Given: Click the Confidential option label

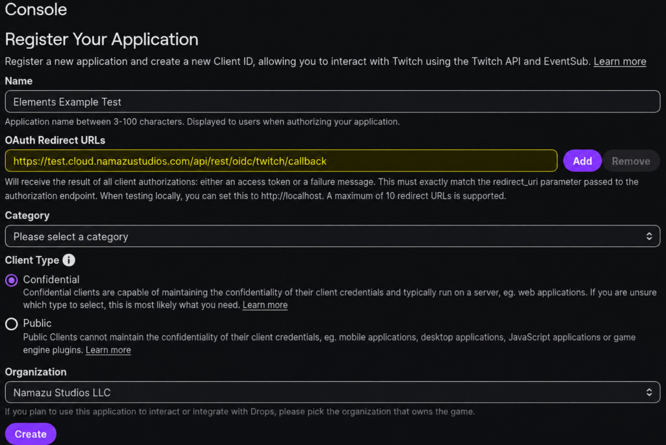Looking at the screenshot, I should click(x=51, y=279).
